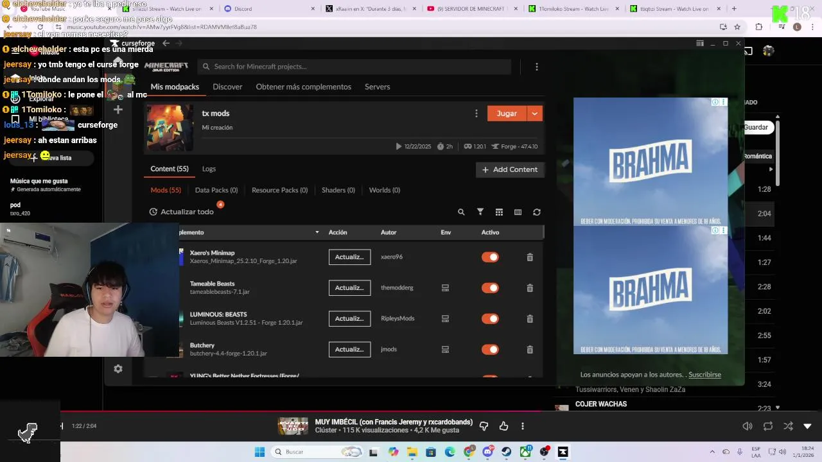Click YouTube Music queue scrollbar

point(778,153)
